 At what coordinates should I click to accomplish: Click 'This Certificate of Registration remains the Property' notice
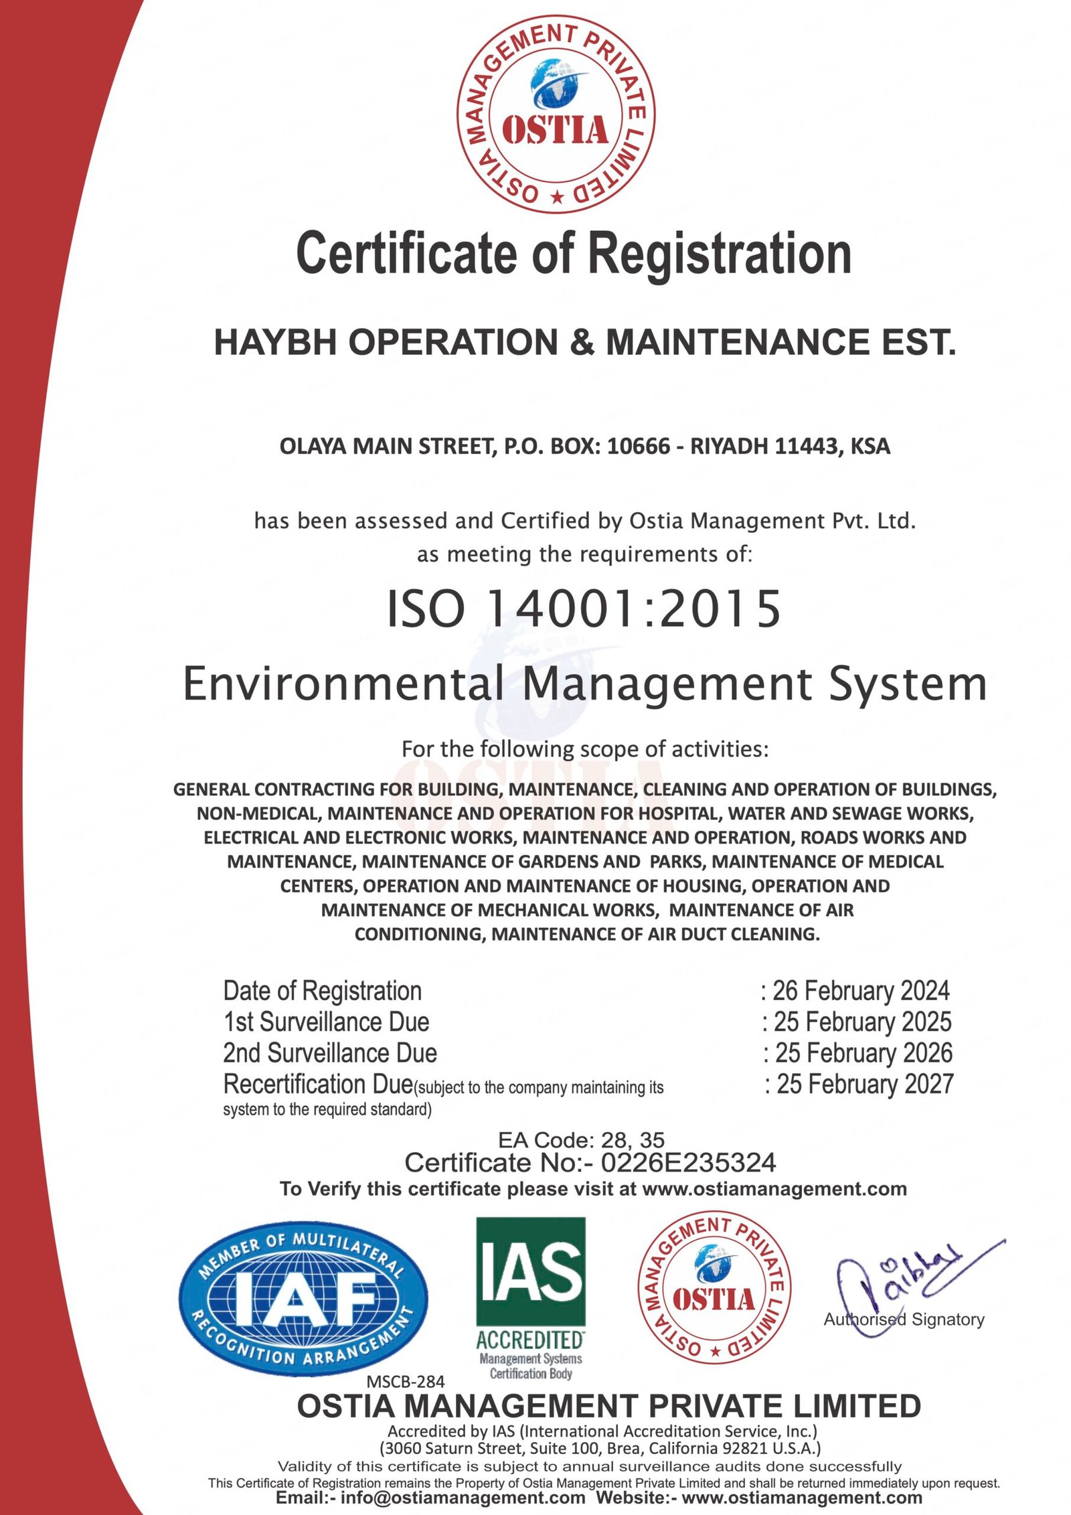coord(604,1483)
